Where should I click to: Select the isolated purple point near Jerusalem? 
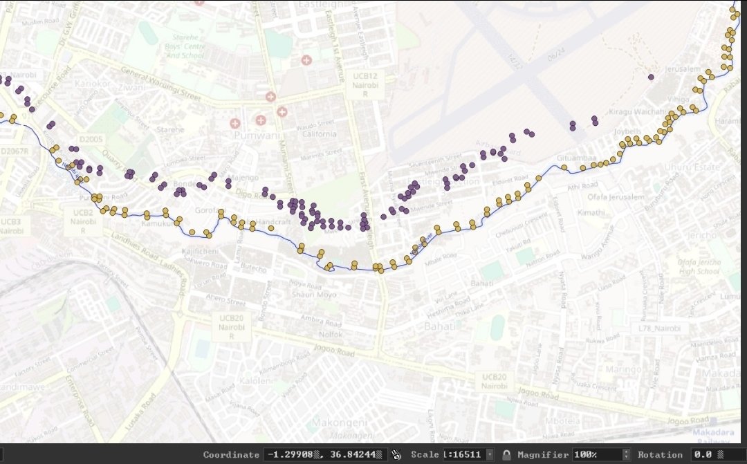coord(651,77)
